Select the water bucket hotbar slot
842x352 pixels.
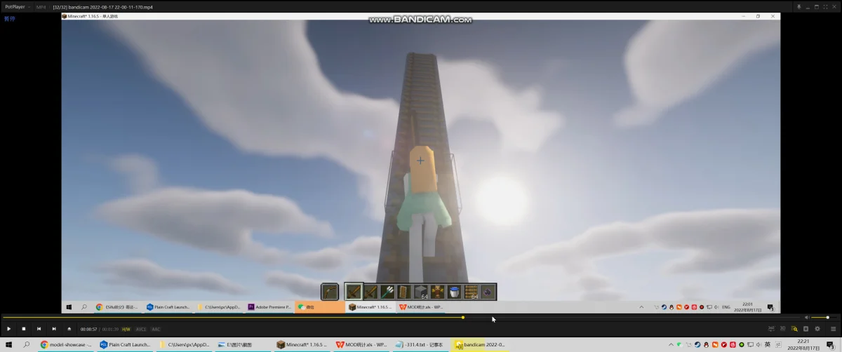pos(454,291)
